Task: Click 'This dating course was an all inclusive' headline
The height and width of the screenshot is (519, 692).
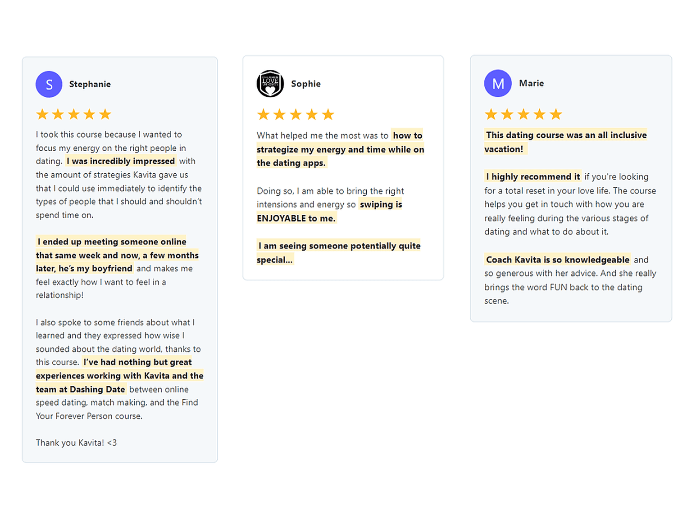Action: (x=566, y=135)
